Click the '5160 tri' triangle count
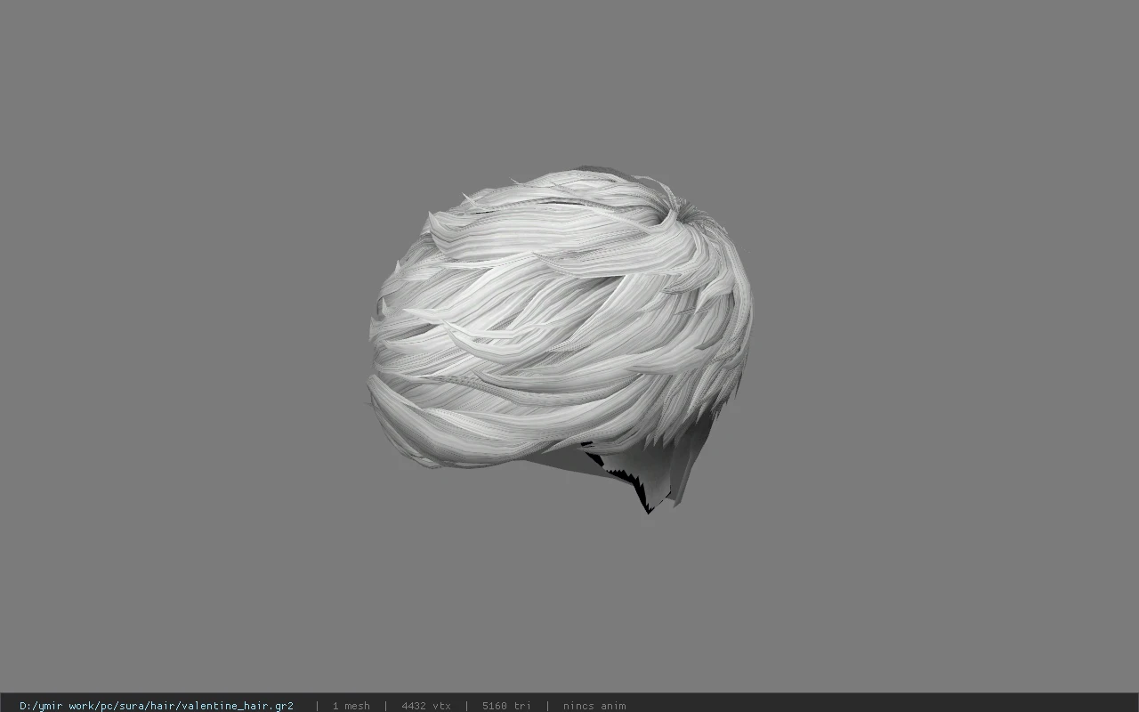This screenshot has height=712, width=1139. click(506, 706)
